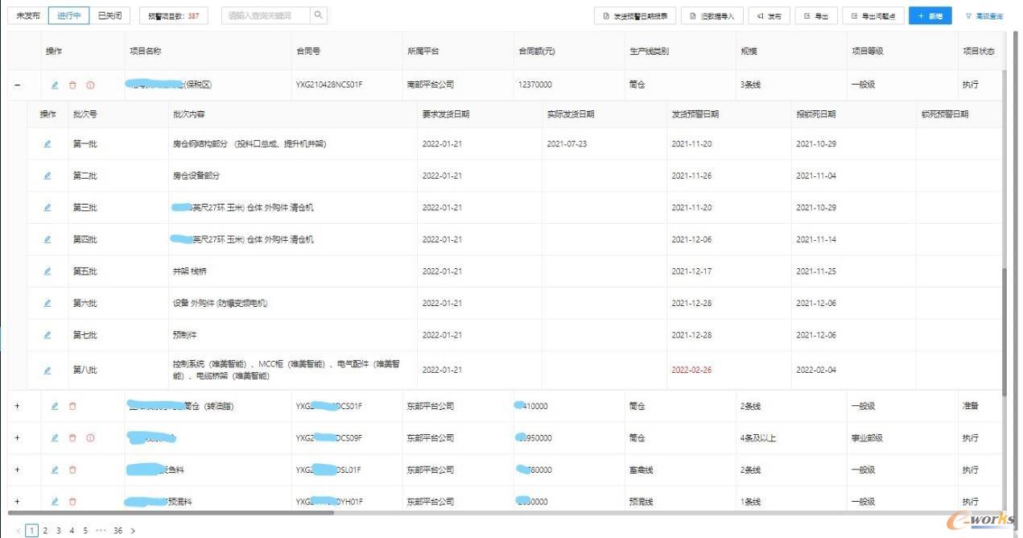Select 预制件 batch content
Screen dimensions: 1023x538
[x=184, y=335]
